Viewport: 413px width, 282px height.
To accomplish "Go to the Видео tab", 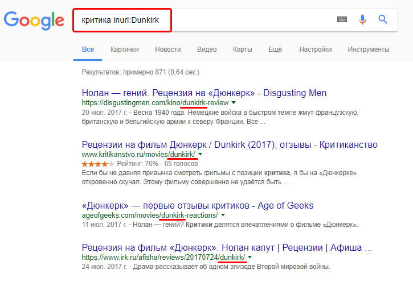I will pyautogui.click(x=207, y=49).
